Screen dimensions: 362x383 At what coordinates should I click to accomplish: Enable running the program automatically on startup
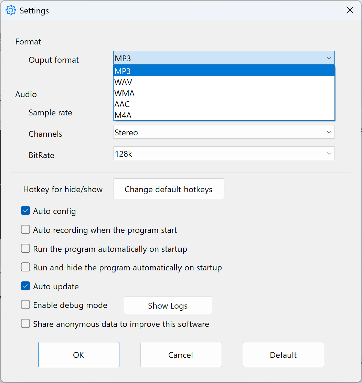(x=25, y=248)
